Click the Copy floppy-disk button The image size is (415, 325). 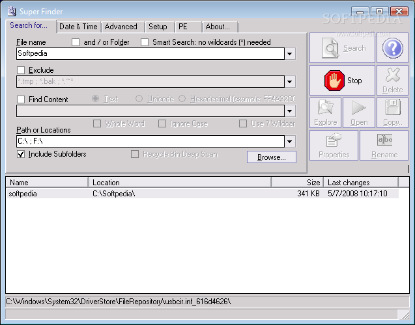(392, 112)
